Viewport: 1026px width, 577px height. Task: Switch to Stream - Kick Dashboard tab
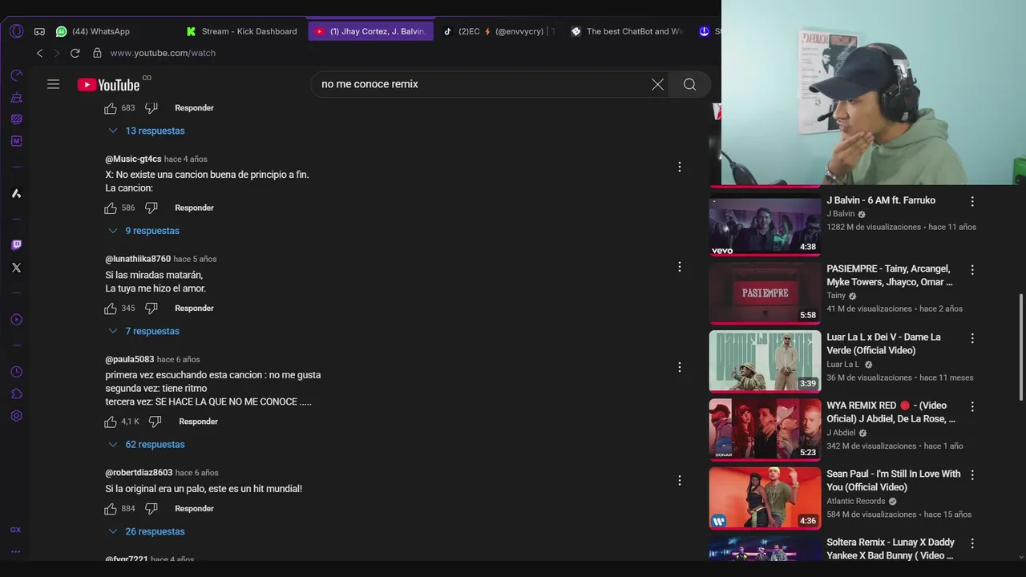click(x=243, y=31)
